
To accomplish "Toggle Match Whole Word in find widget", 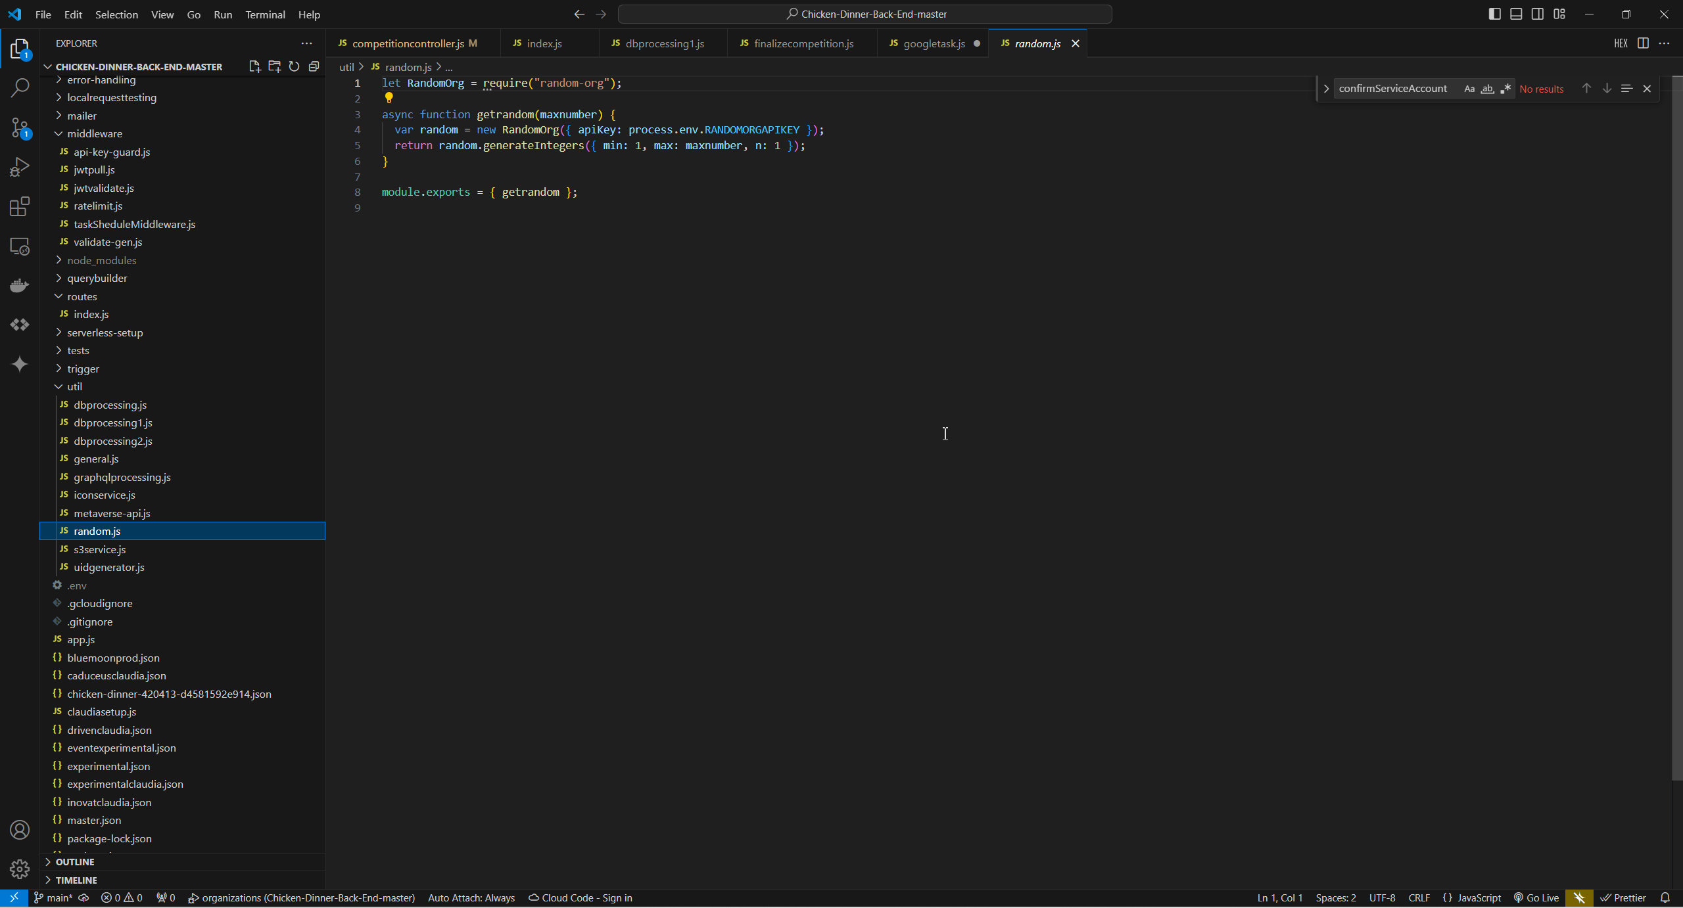I will click(x=1487, y=89).
